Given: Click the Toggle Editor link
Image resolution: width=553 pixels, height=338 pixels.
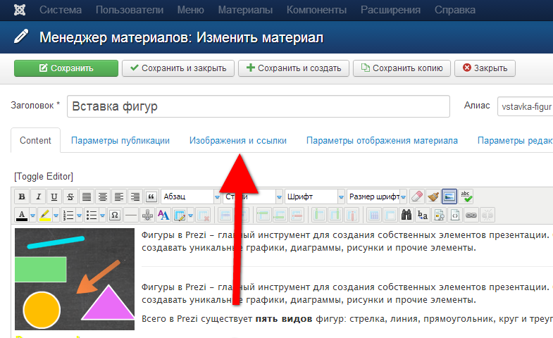Looking at the screenshot, I should pos(44,176).
